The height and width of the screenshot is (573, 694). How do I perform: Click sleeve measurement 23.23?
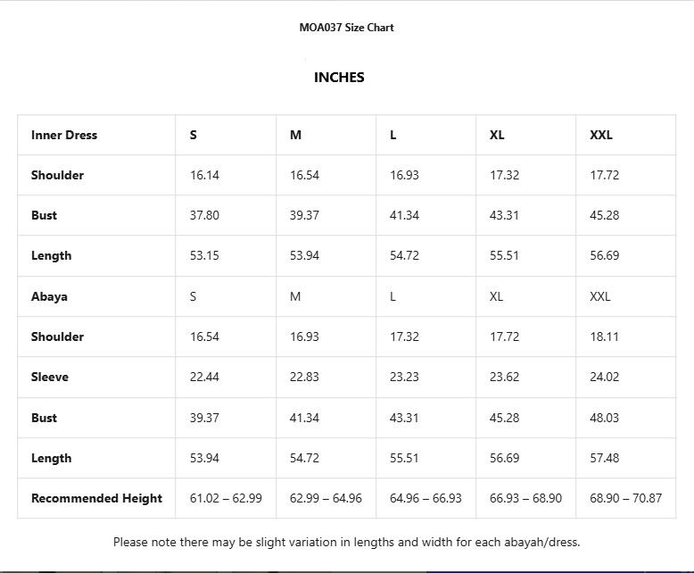pyautogui.click(x=404, y=377)
